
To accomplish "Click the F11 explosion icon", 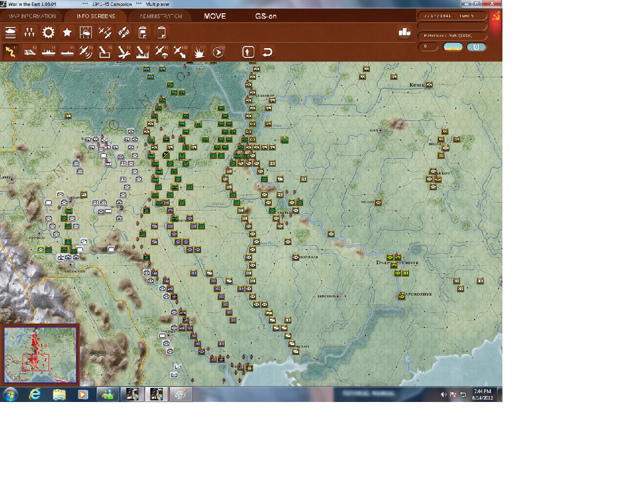I will click(x=199, y=51).
